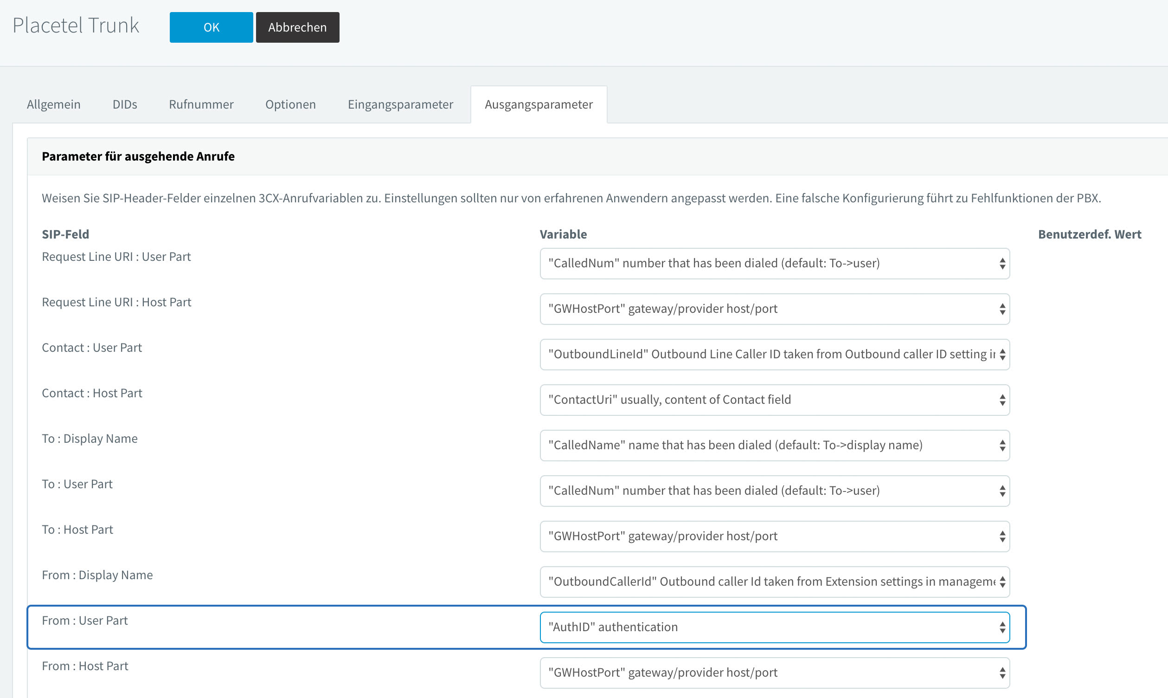Open Request Line URI User Part dropdown
This screenshot has height=698, width=1168.
click(774, 264)
